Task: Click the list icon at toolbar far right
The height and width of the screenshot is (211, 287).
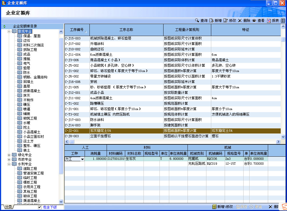Action: pos(283,21)
